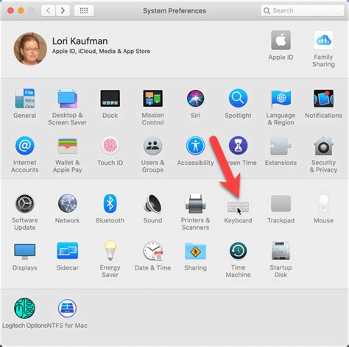Image resolution: width=349 pixels, height=347 pixels.
Task: Click the Lori Kaufman account name
Action: 80,41
